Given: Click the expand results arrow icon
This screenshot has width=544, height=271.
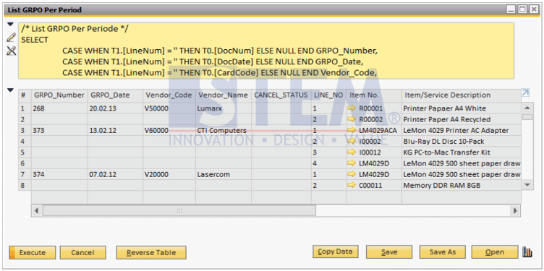Looking at the screenshot, I should [526, 93].
